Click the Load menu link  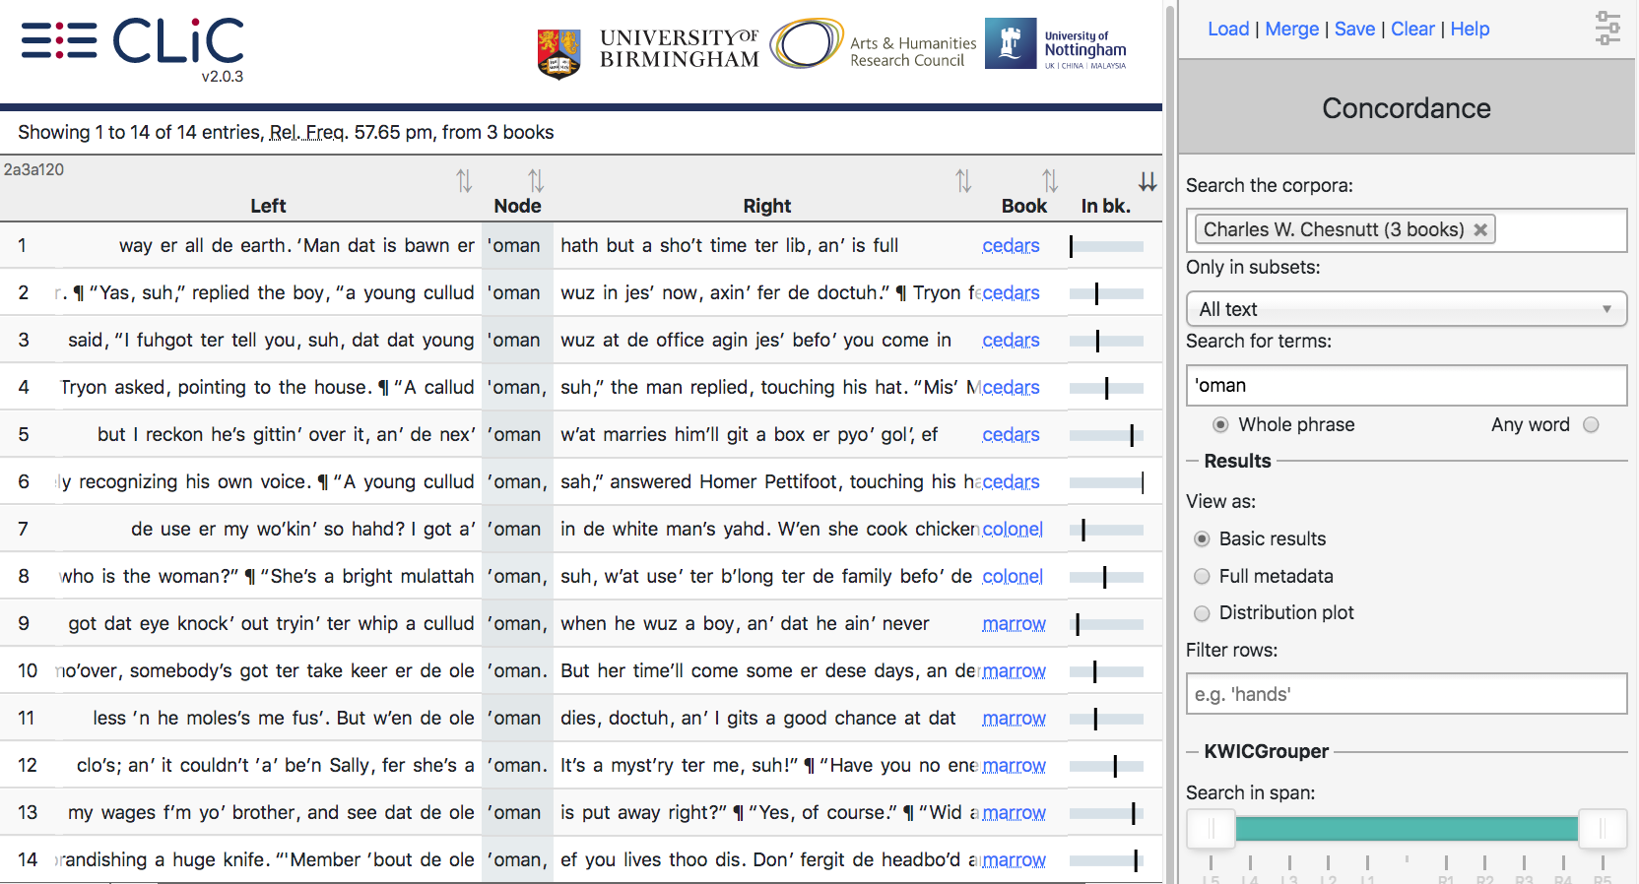coord(1228,30)
